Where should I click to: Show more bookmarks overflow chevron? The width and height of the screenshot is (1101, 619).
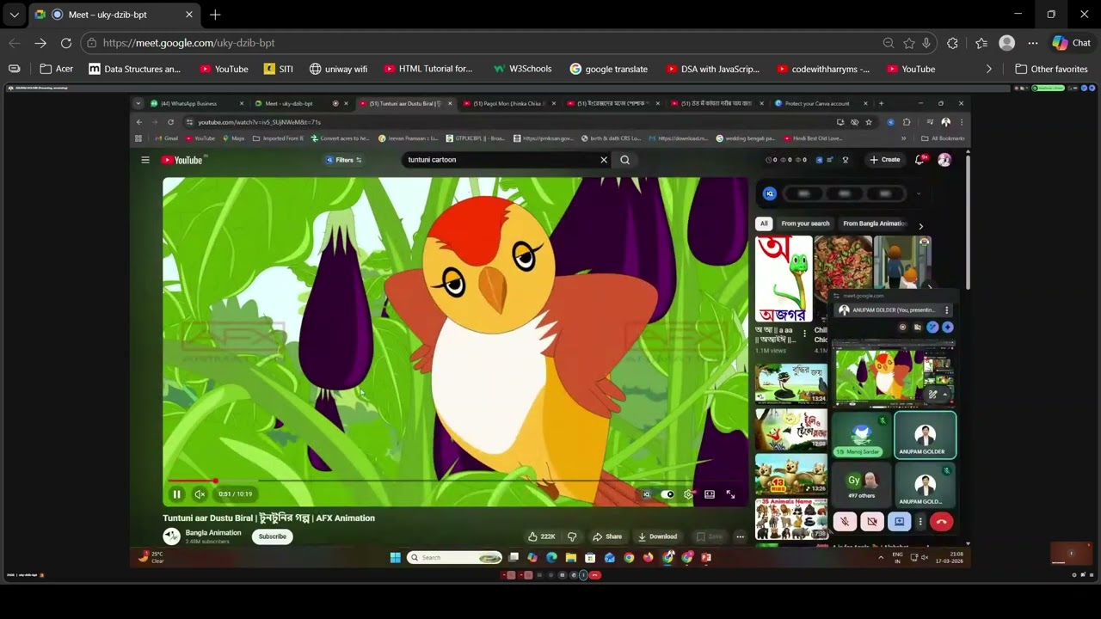[988, 69]
